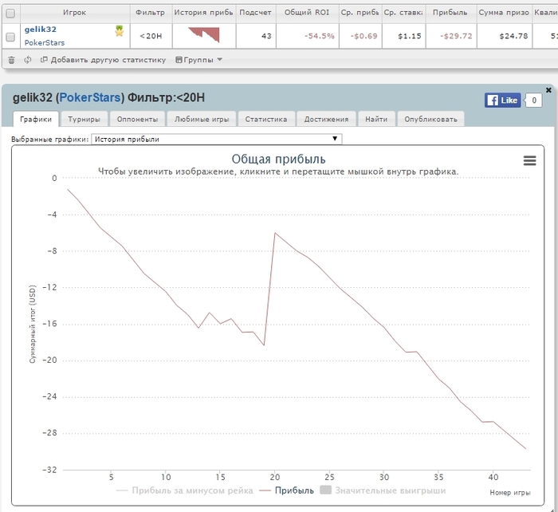Toggle the Прибыль legend series
The height and width of the screenshot is (512, 558).
click(286, 490)
